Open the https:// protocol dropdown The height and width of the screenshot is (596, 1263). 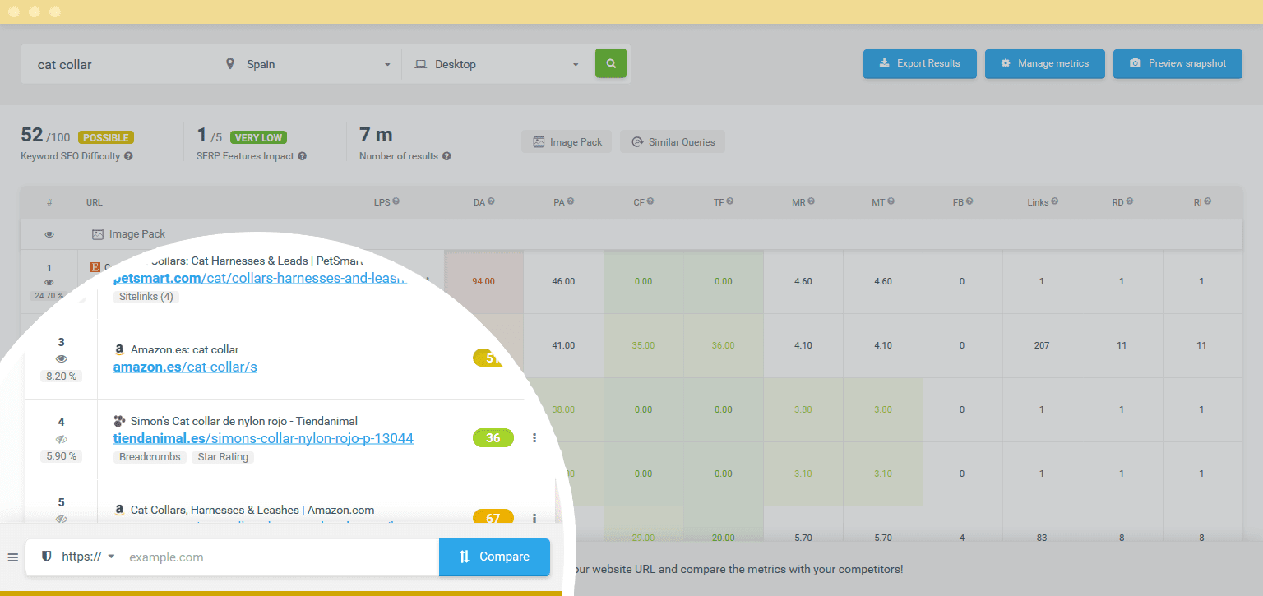coord(88,557)
